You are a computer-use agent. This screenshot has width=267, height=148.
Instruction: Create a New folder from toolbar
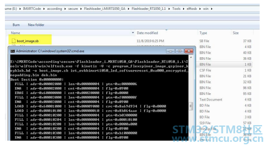pyautogui.click(x=36, y=25)
